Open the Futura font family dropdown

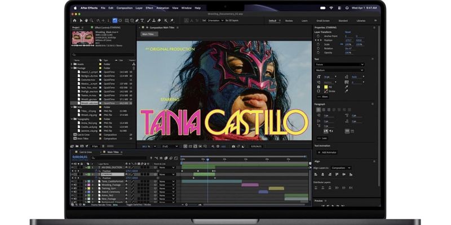pyautogui.click(x=339, y=65)
